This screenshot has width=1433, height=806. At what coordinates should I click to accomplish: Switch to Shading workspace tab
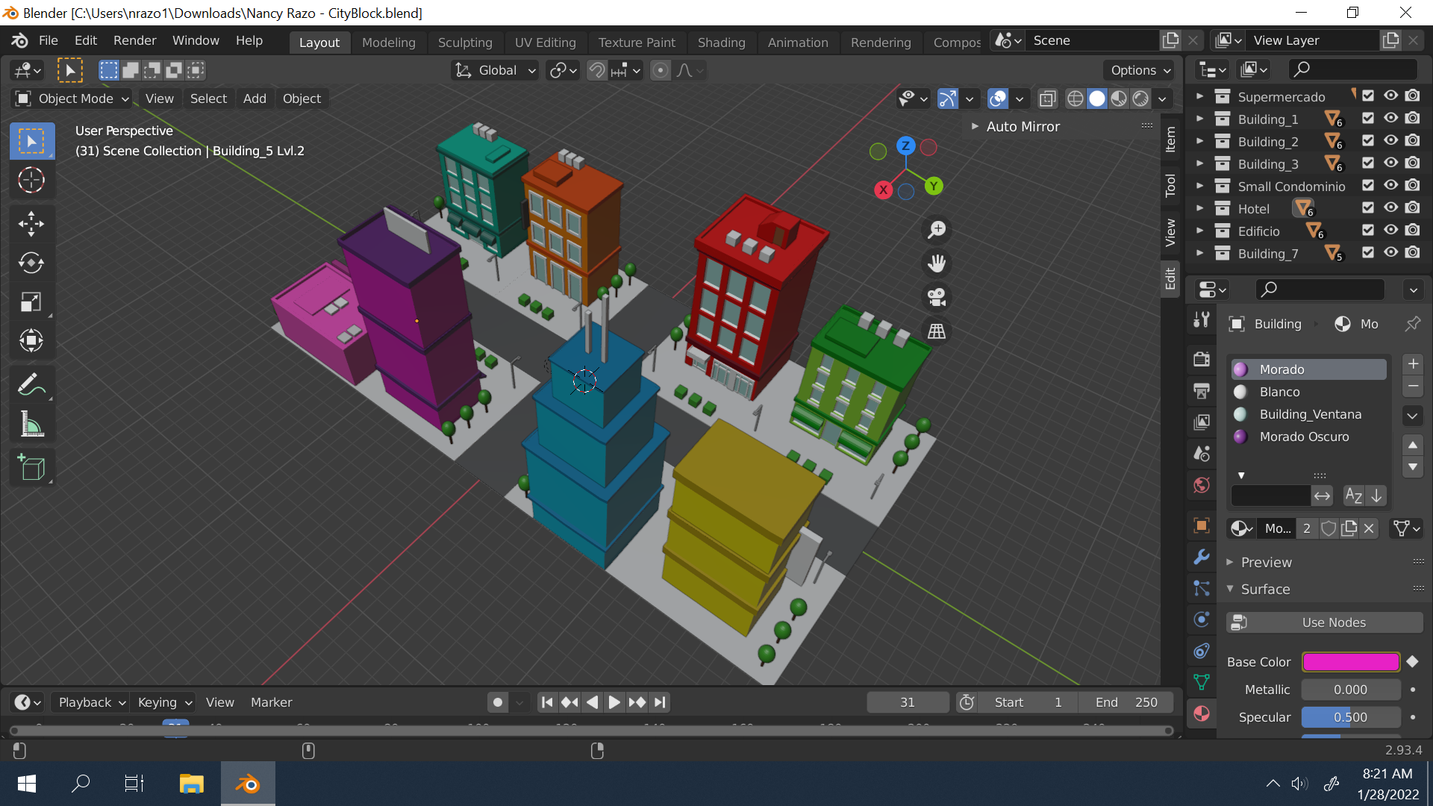[721, 43]
